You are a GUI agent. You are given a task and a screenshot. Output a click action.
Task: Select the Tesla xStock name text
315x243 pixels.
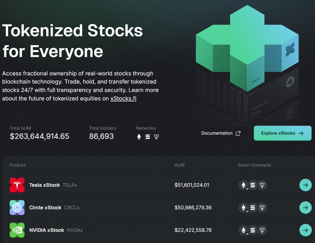(x=45, y=185)
